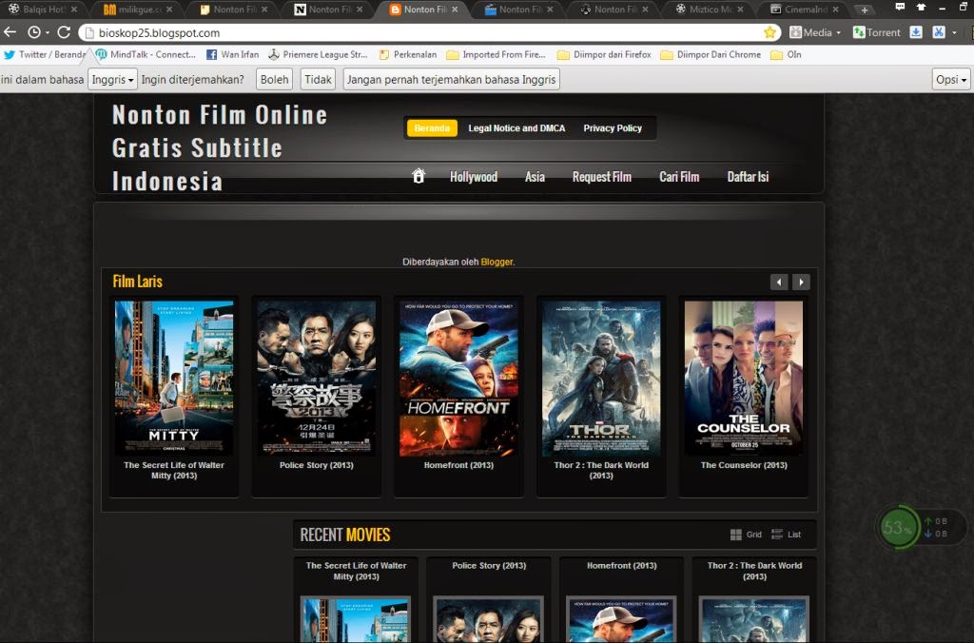Image resolution: width=974 pixels, height=643 pixels.
Task: Open The Counselor poster in Film Laris
Action: 744,378
